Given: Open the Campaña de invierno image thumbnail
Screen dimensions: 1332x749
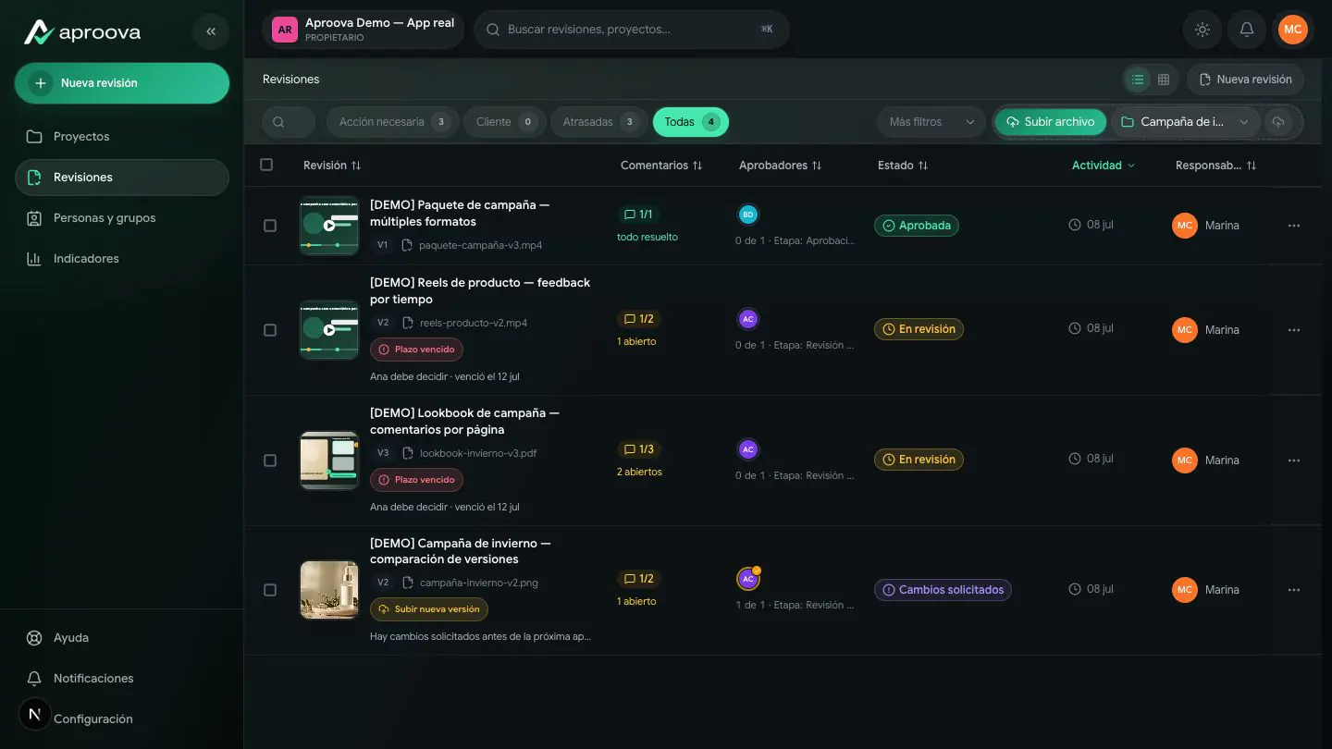Looking at the screenshot, I should click(x=329, y=590).
